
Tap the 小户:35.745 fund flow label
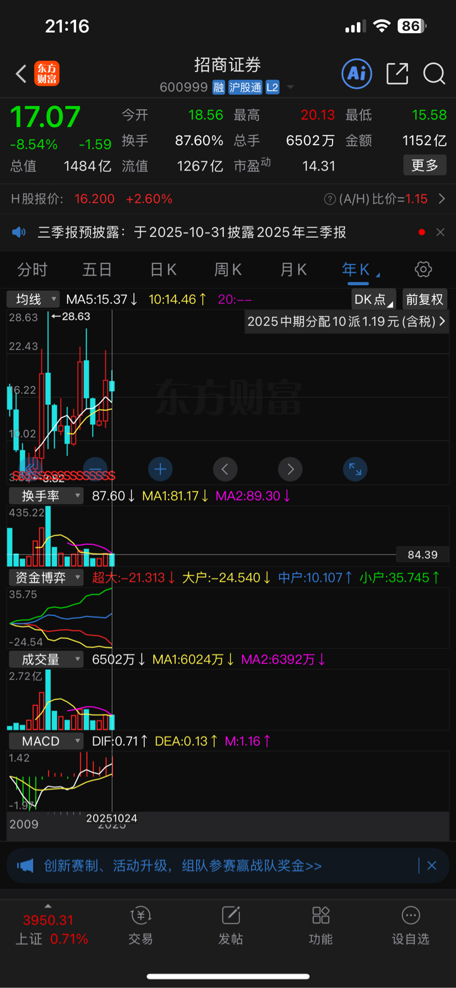tap(400, 577)
